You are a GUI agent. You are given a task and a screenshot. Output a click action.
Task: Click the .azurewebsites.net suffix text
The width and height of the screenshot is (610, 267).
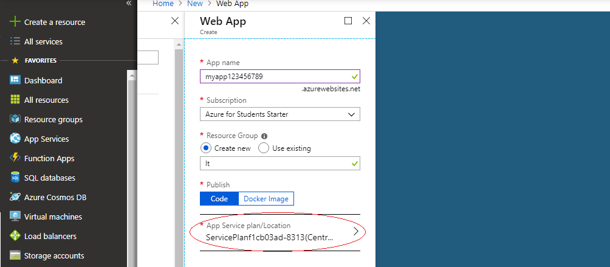[331, 89]
